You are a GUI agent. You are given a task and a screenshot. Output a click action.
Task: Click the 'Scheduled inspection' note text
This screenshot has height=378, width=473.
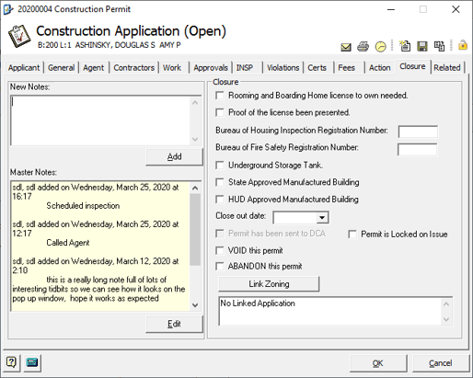(83, 206)
